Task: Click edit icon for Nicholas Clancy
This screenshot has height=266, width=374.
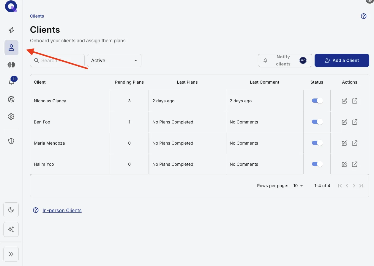Action: [345, 101]
